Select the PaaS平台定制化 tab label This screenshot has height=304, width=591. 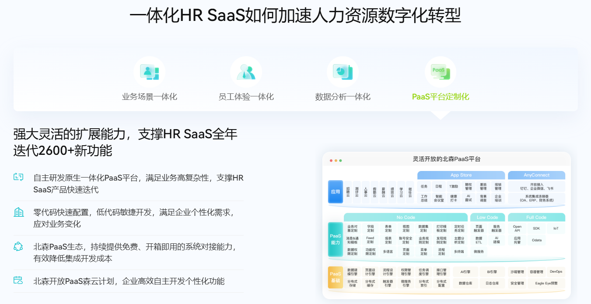point(440,97)
